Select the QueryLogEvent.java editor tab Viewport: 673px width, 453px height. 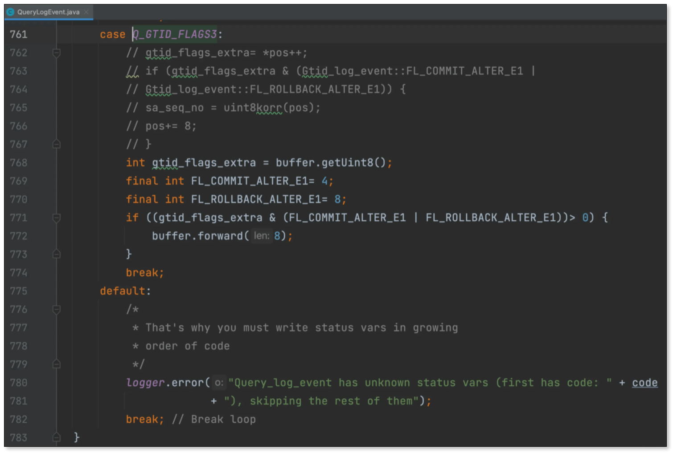tap(48, 12)
